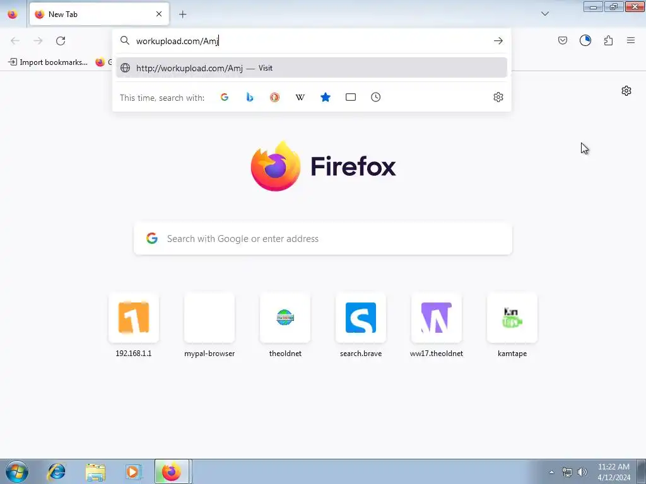Open the Extensions puzzle icon
Screen dimensions: 646x484
tap(608, 40)
